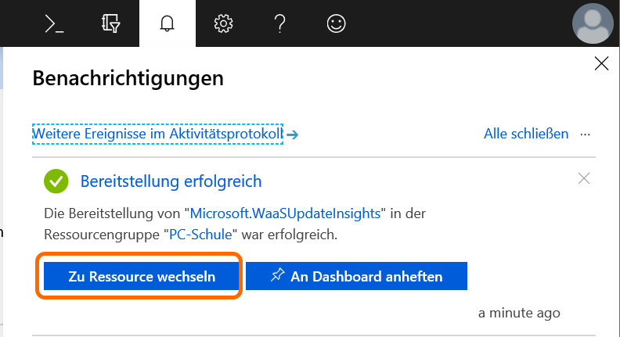Expand the three-dot more options menu
This screenshot has width=620, height=337.
(585, 134)
